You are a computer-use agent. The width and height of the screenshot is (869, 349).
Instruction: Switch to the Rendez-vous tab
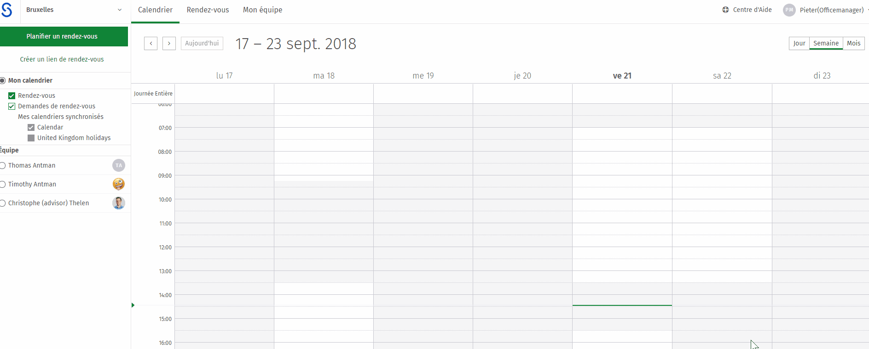click(208, 10)
